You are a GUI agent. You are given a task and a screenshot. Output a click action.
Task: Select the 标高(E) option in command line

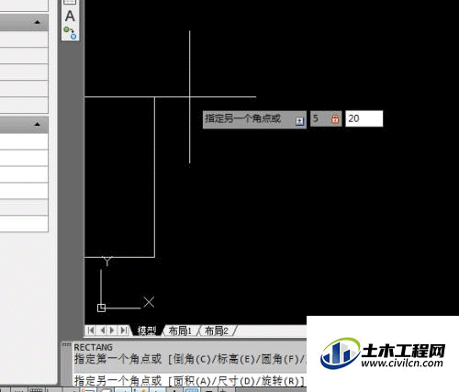(x=236, y=359)
